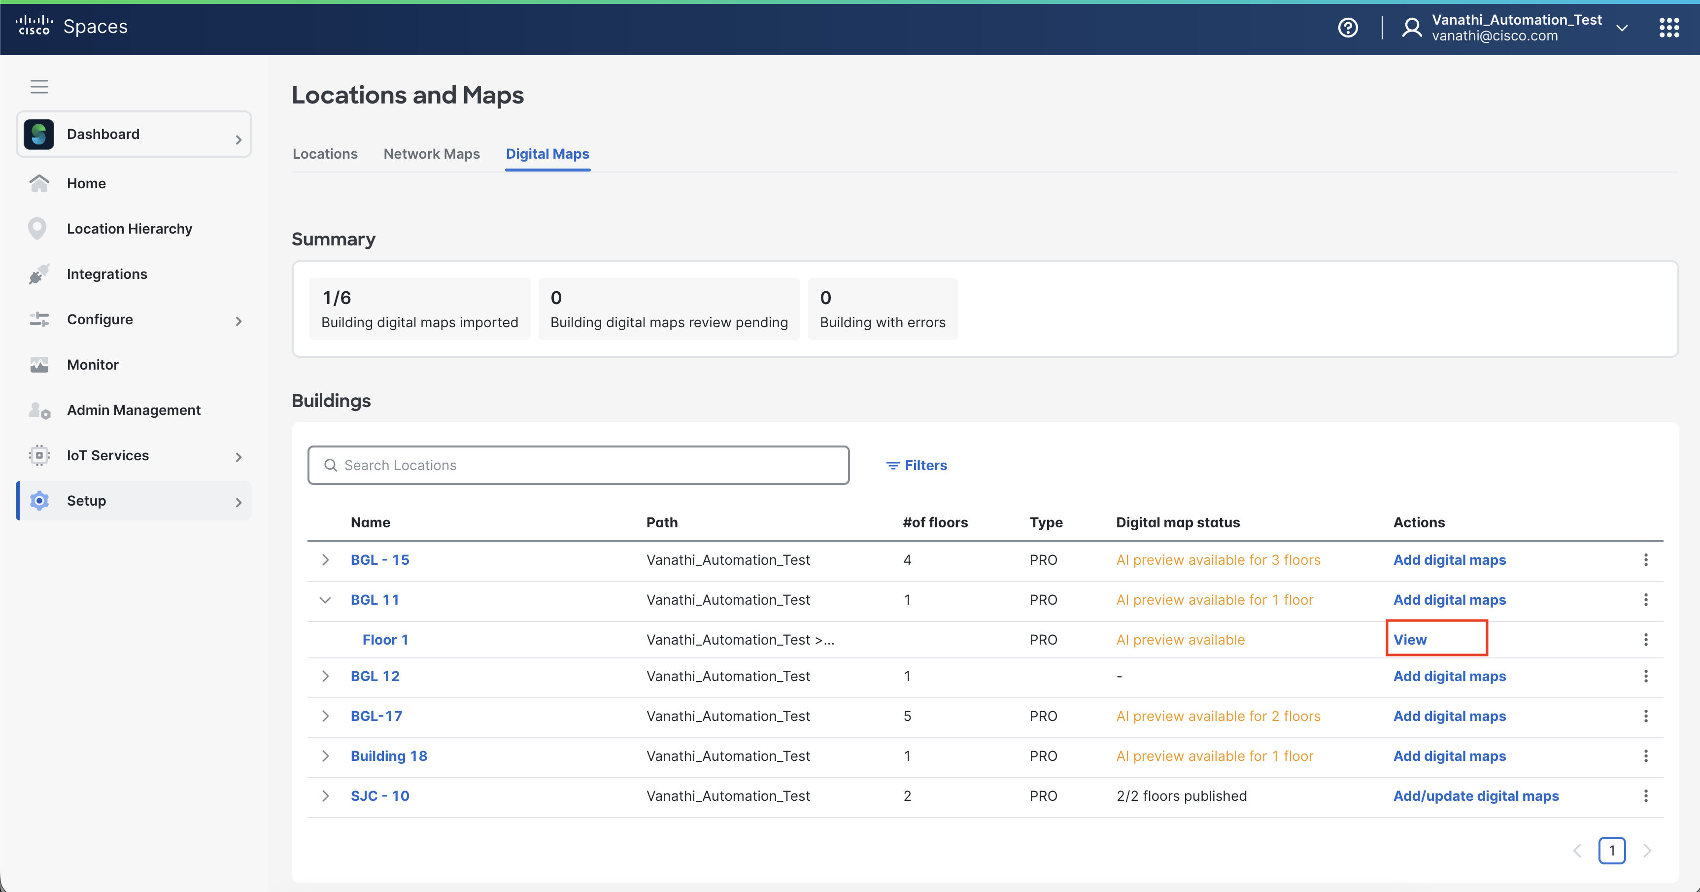Open kebab menu for SJC - 10 row
Screen dimensions: 1700x892
pos(1646,795)
